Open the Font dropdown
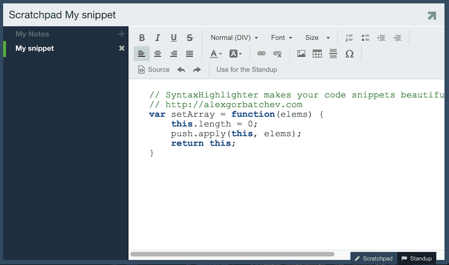This screenshot has height=265, width=449. point(281,38)
